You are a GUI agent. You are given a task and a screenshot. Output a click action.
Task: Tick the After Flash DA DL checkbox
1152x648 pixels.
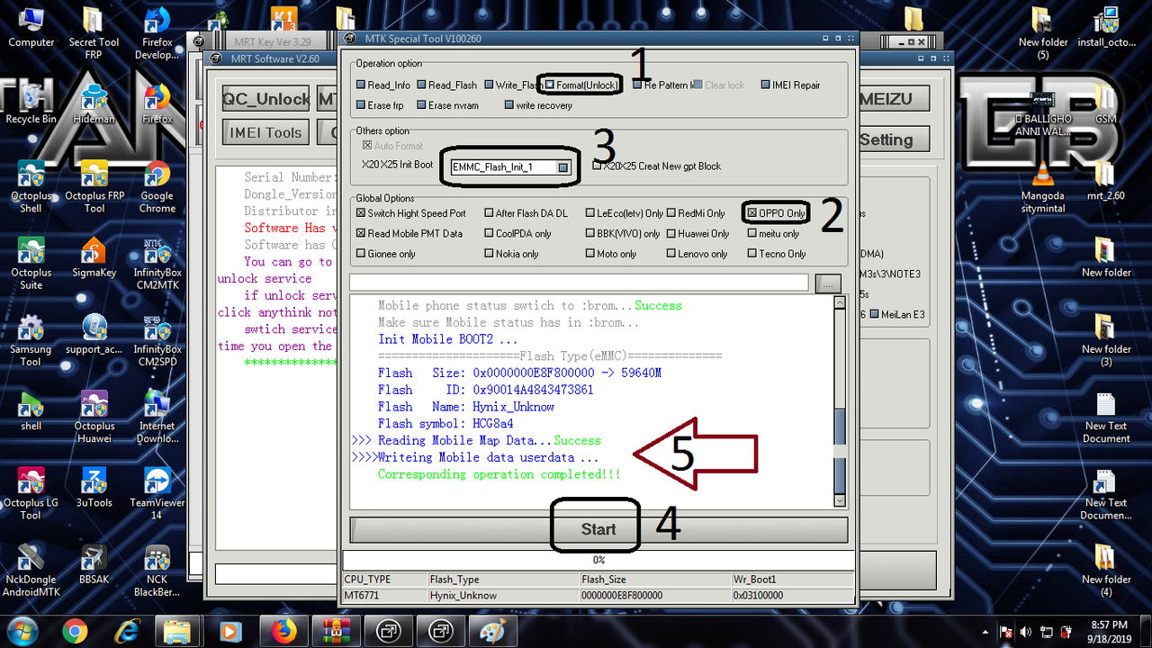(490, 213)
